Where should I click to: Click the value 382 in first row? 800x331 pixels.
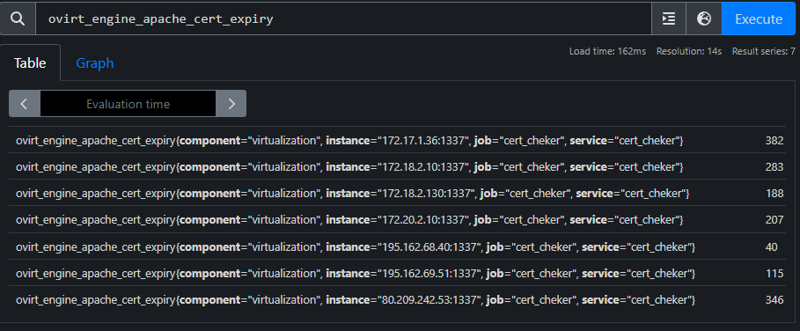point(774,140)
